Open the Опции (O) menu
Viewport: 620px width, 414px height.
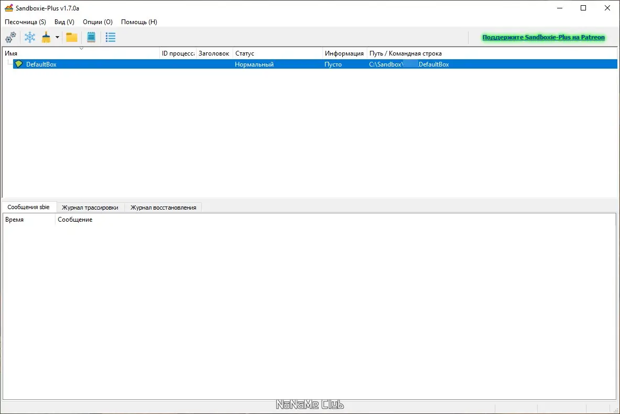(x=97, y=21)
